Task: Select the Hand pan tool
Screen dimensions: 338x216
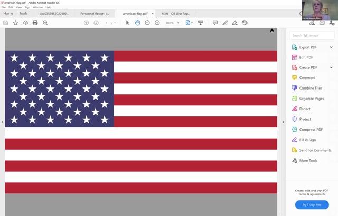Action: (137, 23)
